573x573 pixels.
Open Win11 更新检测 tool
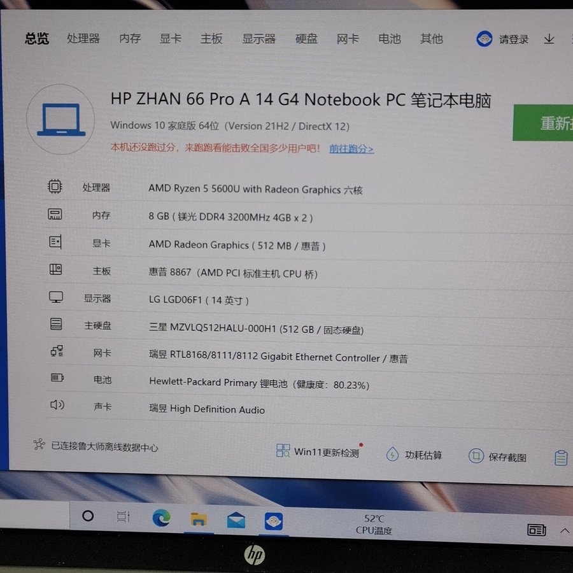point(318,452)
